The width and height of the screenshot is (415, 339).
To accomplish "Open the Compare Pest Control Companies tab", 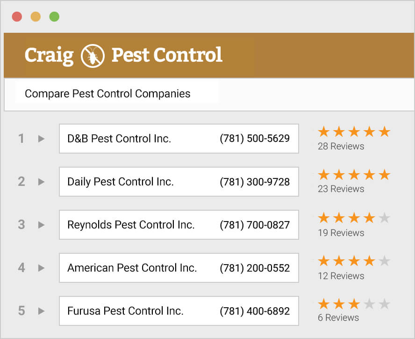I will point(107,94).
